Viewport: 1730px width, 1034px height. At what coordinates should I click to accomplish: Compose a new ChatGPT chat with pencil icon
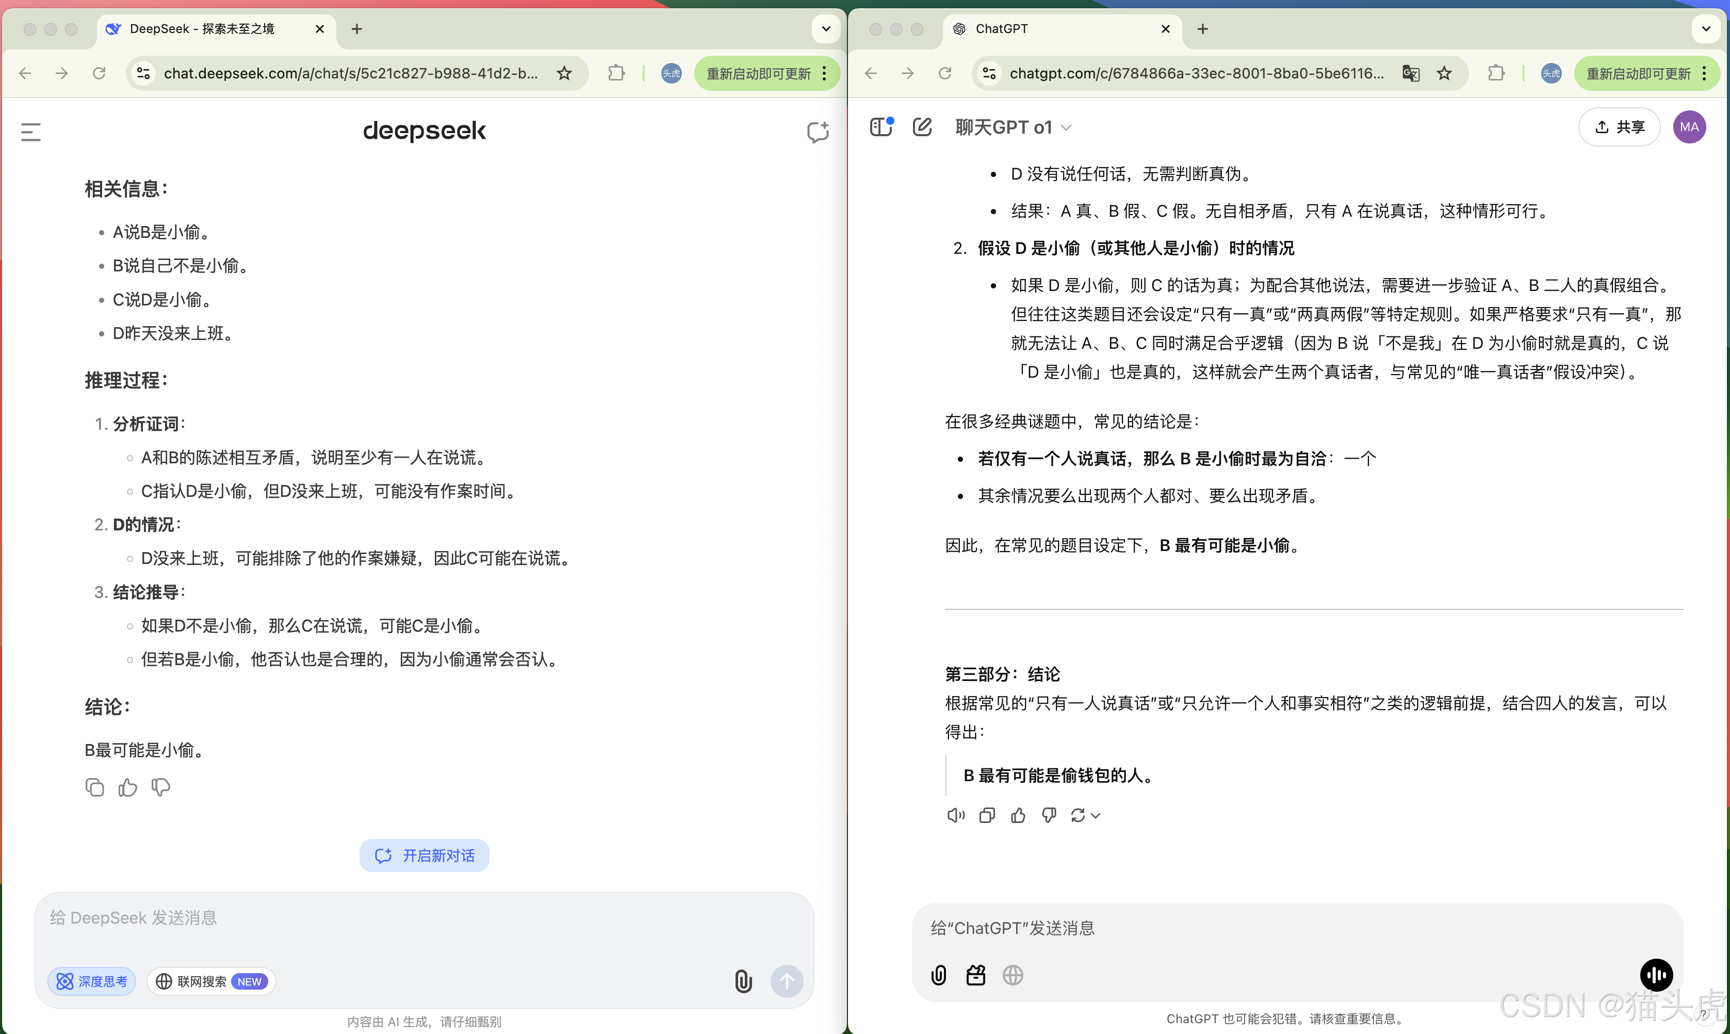[922, 126]
